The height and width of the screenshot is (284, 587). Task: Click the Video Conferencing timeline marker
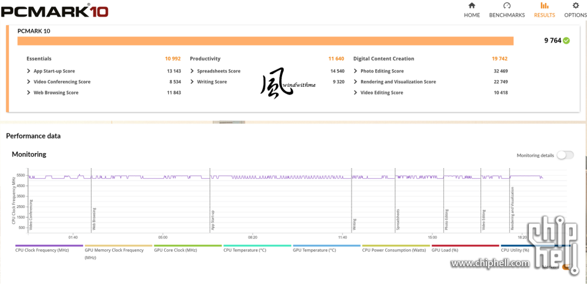pos(31,215)
